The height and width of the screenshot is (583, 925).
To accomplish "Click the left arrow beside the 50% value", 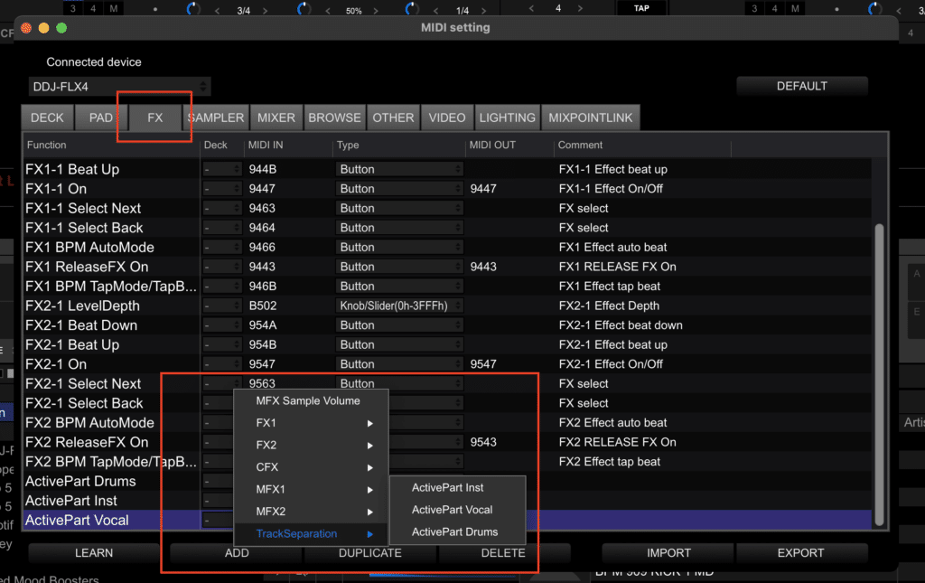I will click(x=327, y=8).
